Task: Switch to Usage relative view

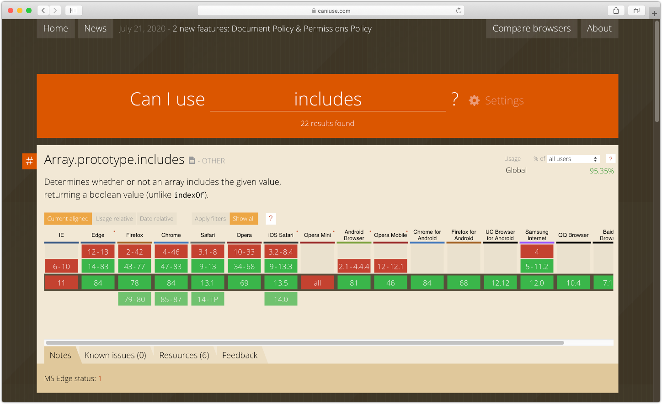Action: tap(114, 219)
